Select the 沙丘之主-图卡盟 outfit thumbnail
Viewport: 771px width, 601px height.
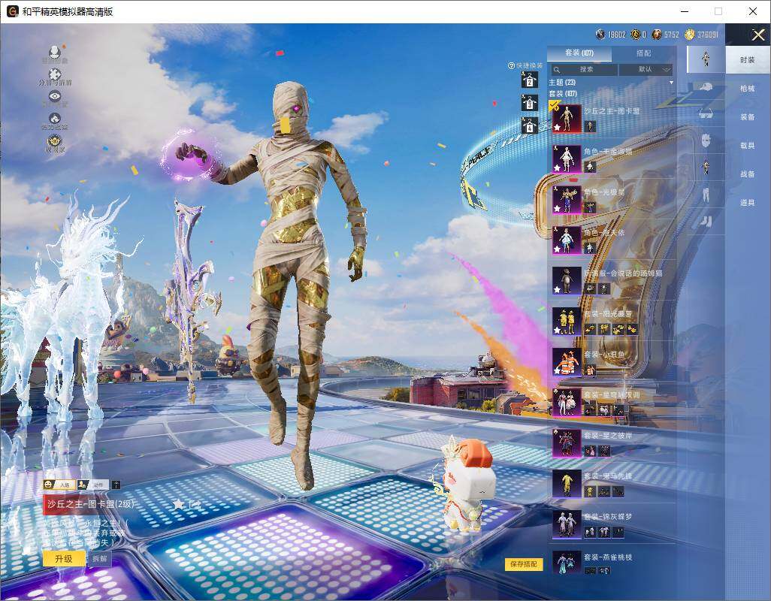(567, 119)
